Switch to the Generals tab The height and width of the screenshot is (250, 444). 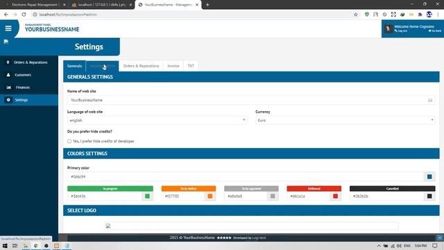pyautogui.click(x=74, y=66)
